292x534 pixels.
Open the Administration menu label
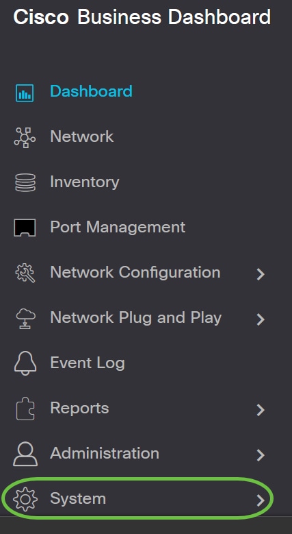(x=105, y=453)
